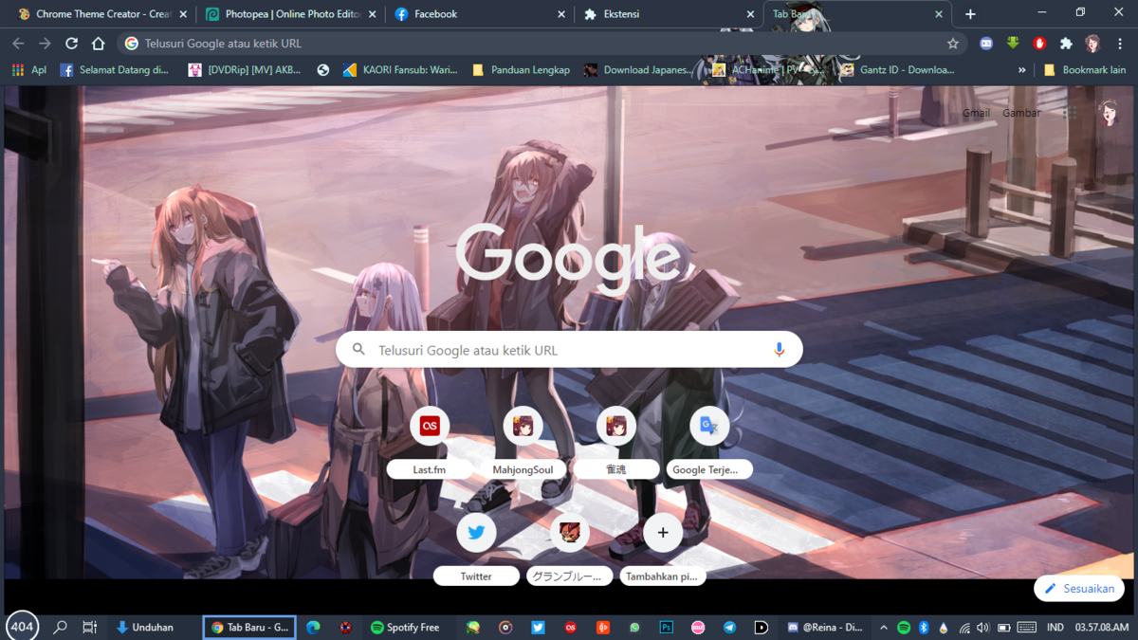
Task: Open Spotify Free from the taskbar
Action: pos(405,628)
